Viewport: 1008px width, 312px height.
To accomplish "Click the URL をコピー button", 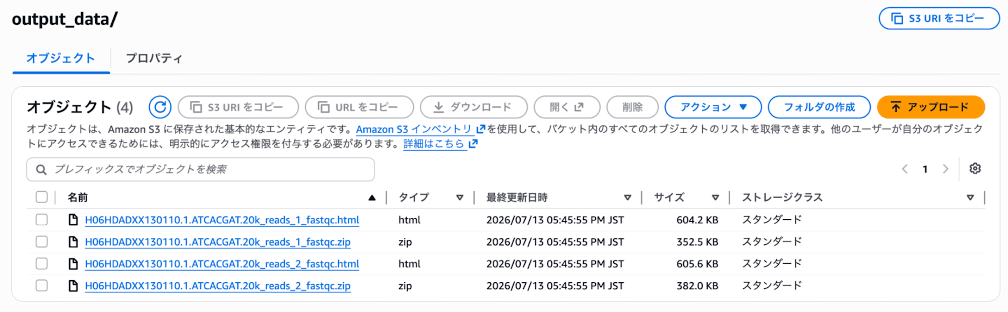I will [x=359, y=107].
